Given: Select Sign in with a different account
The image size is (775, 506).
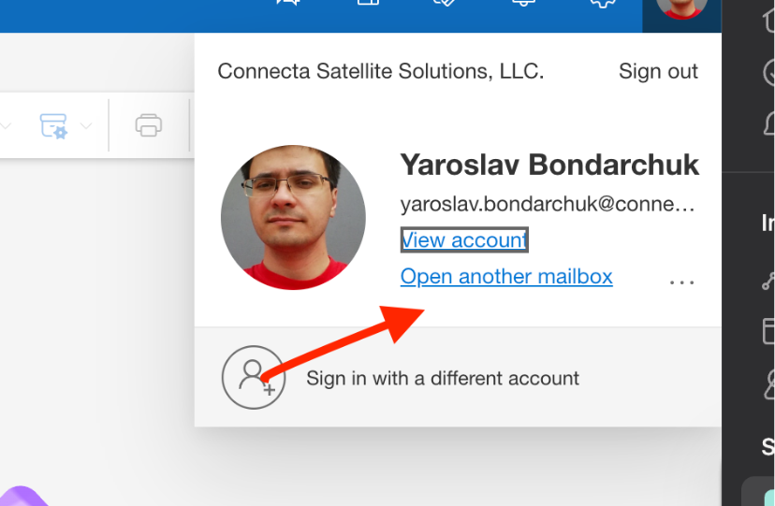Looking at the screenshot, I should (442, 378).
